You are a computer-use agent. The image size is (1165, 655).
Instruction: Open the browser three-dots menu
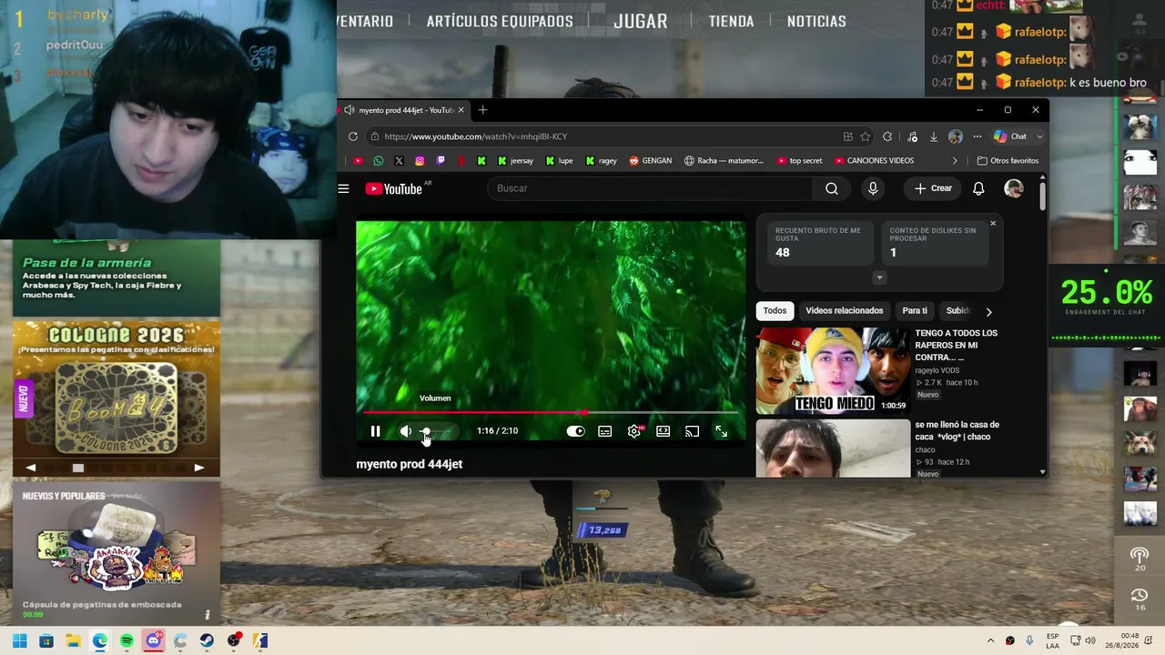click(977, 136)
